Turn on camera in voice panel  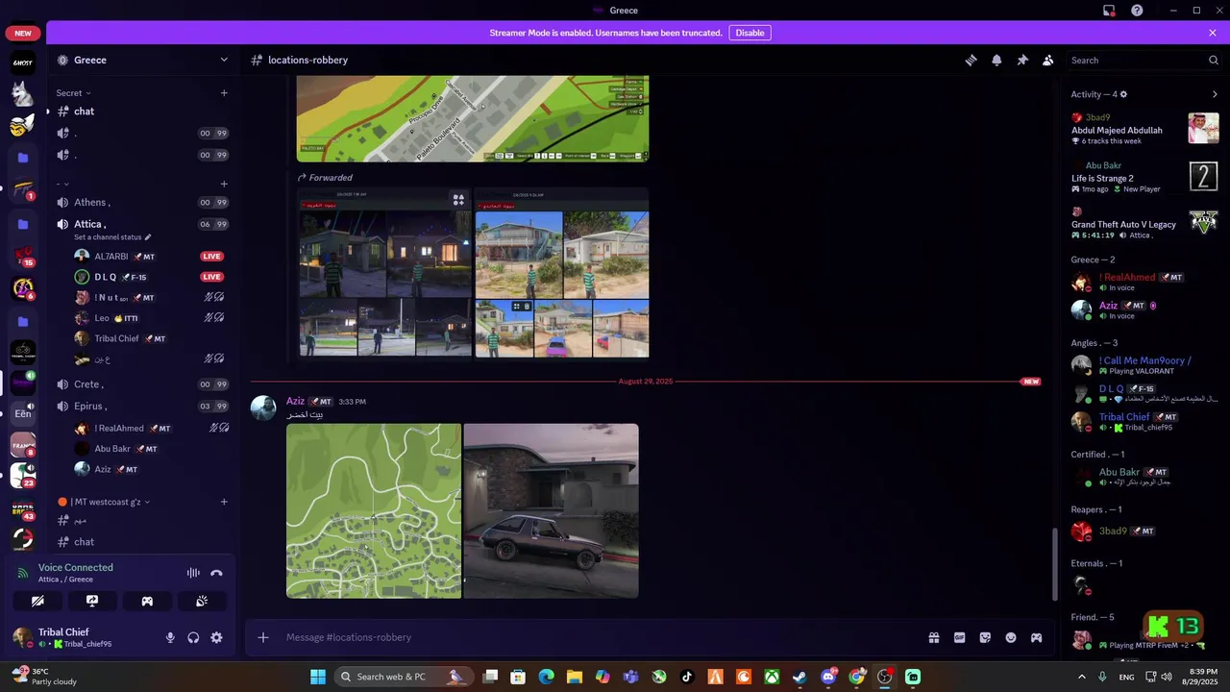[37, 601]
